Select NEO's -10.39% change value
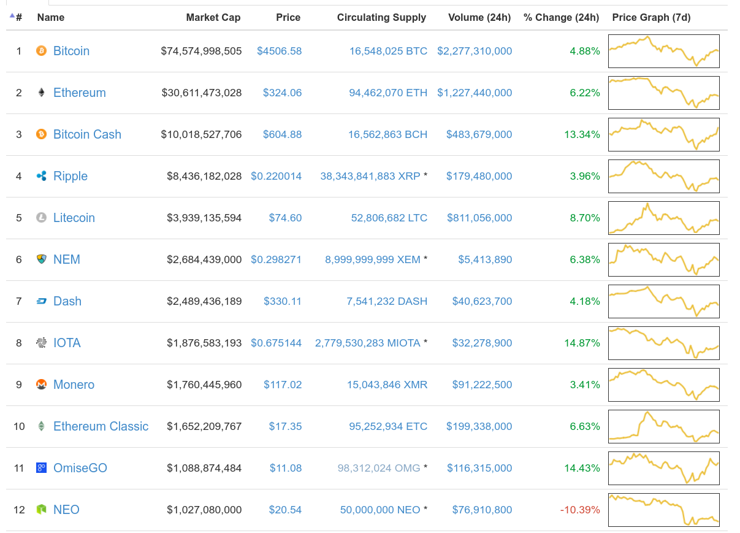The image size is (740, 533). coord(580,510)
